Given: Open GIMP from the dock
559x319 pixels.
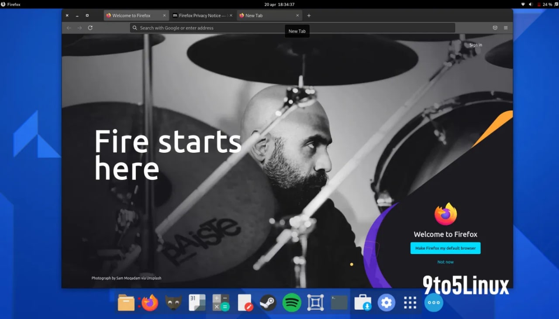Looking at the screenshot, I should pos(173,302).
